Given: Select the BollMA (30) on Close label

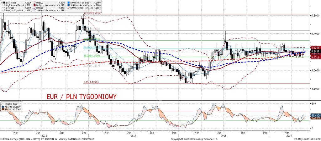Looking at the screenshot, I should [47, 5].
